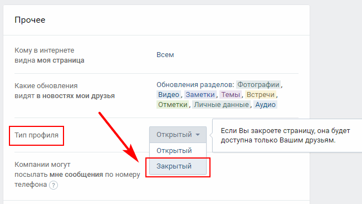Click the Фотографии update tag
Viewport: 362px width, 204px height.
tap(258, 85)
